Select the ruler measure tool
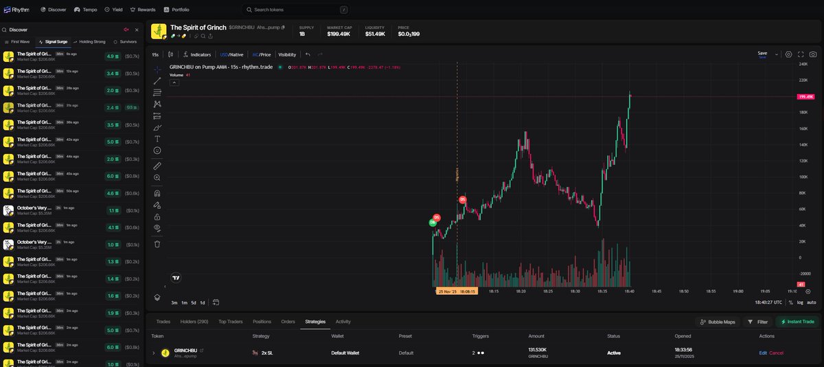The height and width of the screenshot is (367, 824). pos(157,166)
